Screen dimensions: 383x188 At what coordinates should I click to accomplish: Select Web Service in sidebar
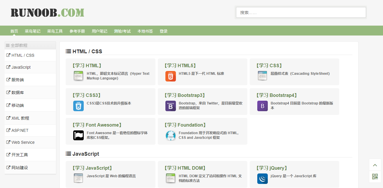point(30,142)
